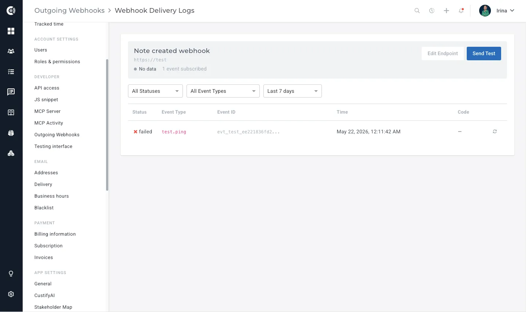The height and width of the screenshot is (312, 526).
Task: Open the All Statuses dropdown
Action: coord(155,91)
